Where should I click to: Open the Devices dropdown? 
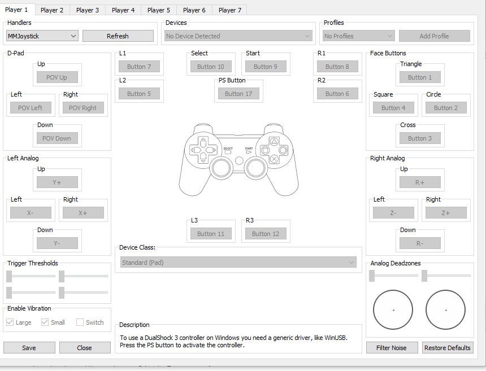[x=238, y=36]
